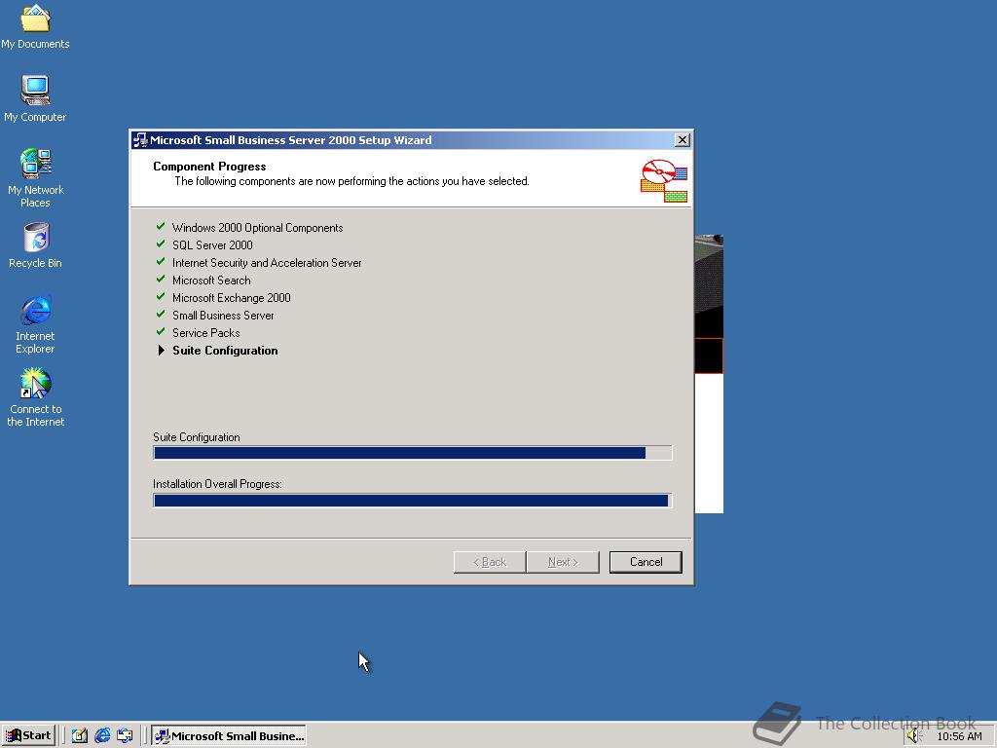997x748 pixels.
Task: Click checkmark beside Service Packs
Action: (161, 332)
